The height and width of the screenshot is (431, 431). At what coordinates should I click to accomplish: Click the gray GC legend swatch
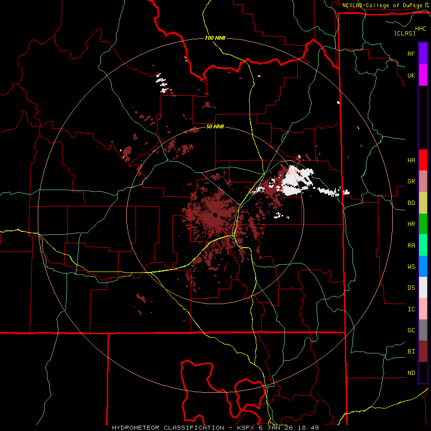[x=423, y=330]
